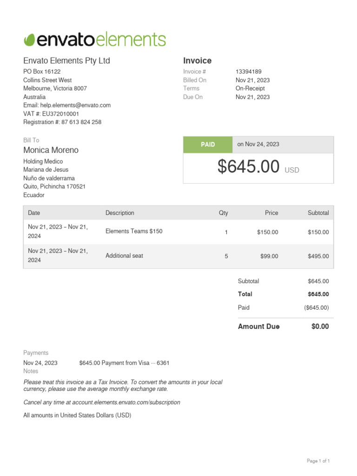The image size is (357, 476).
Task: Click the Envato leaf logo icon
Action: pos(30,40)
